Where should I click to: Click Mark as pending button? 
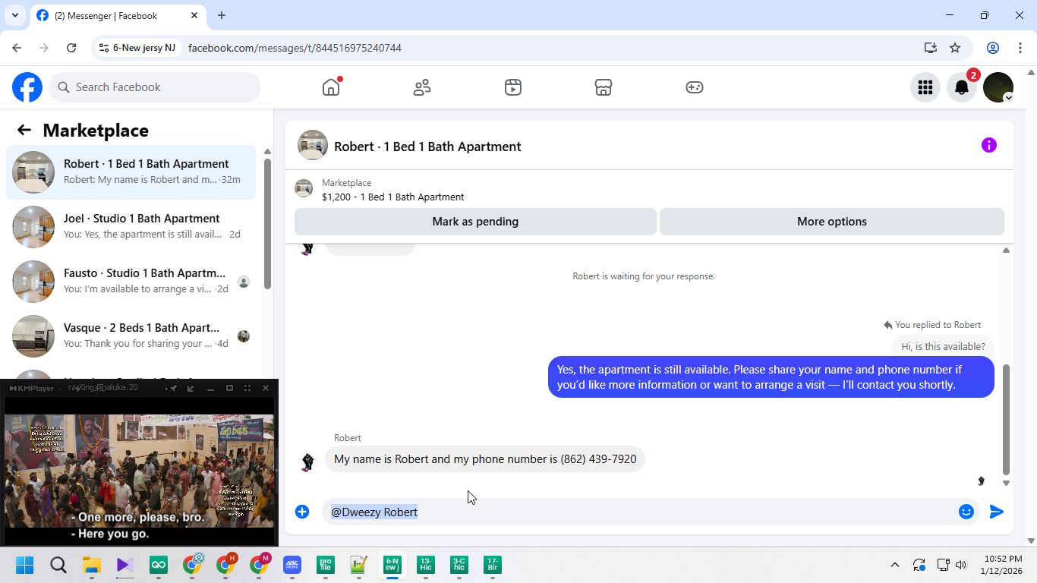(x=475, y=222)
